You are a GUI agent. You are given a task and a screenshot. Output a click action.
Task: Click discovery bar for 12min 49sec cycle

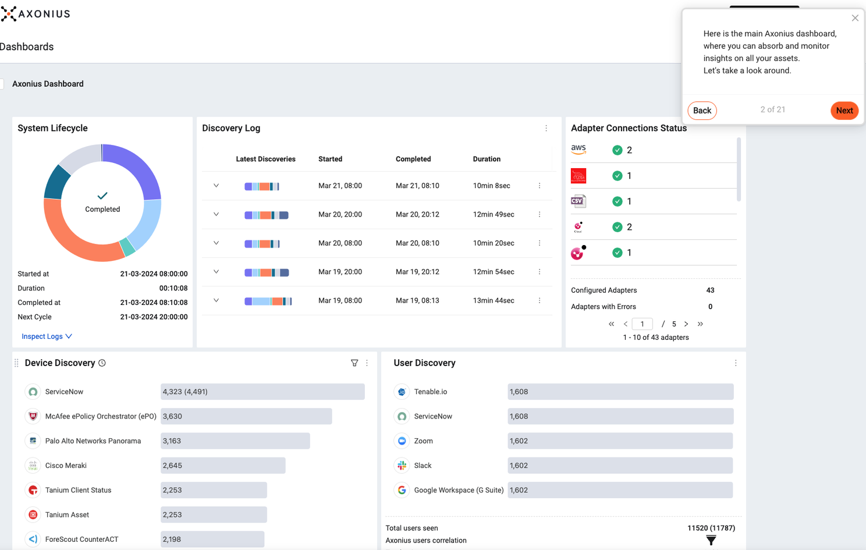[x=267, y=215]
